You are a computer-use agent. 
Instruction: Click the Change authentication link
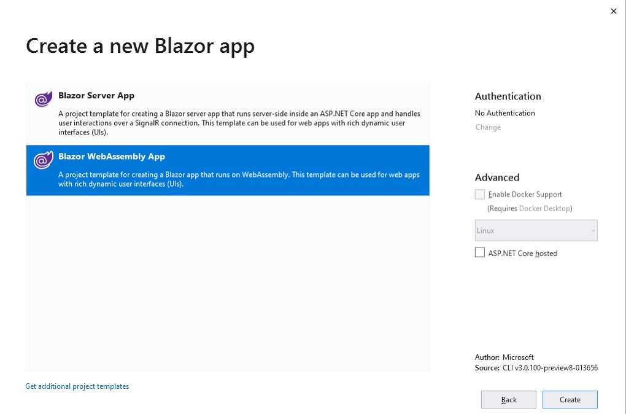pos(488,127)
